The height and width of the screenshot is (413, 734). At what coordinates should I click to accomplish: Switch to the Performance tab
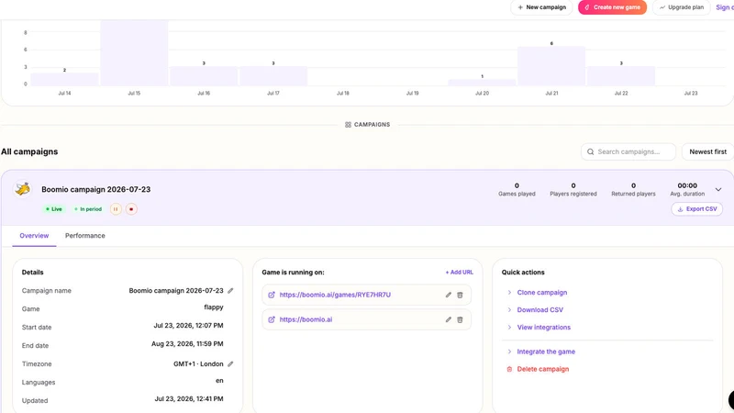tap(84, 236)
